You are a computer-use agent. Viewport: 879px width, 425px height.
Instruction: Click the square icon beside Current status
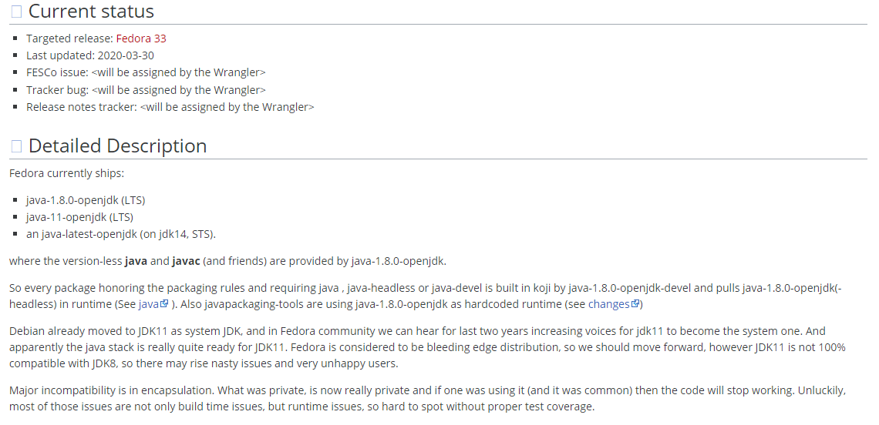[x=16, y=12]
